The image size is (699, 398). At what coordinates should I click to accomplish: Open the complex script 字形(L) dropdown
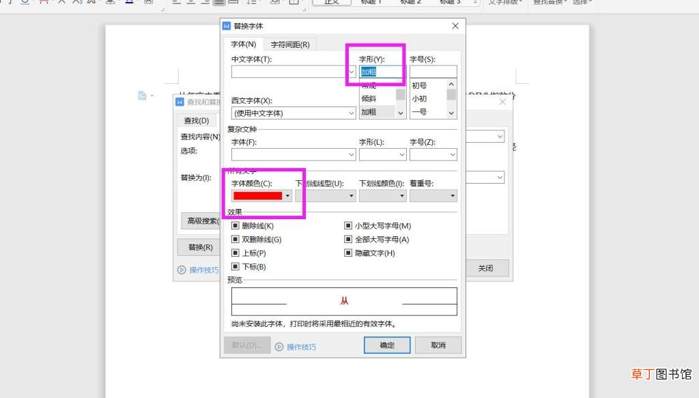(x=401, y=155)
